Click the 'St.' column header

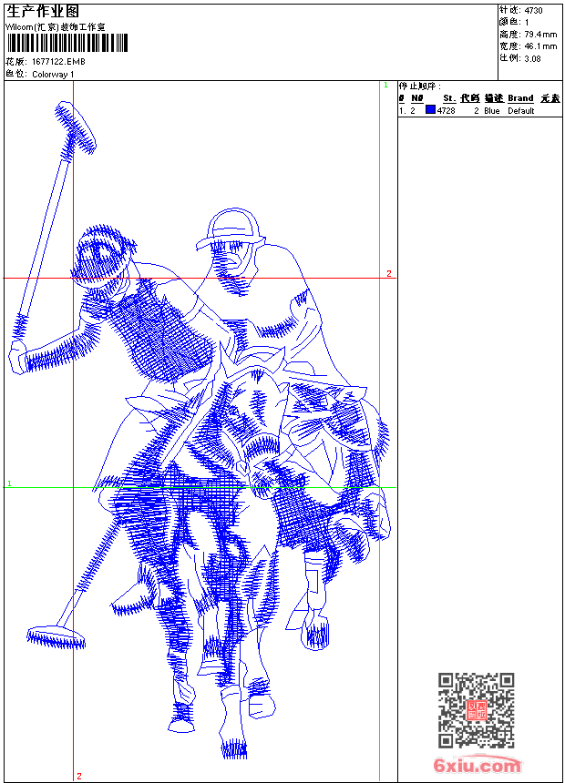[449, 98]
